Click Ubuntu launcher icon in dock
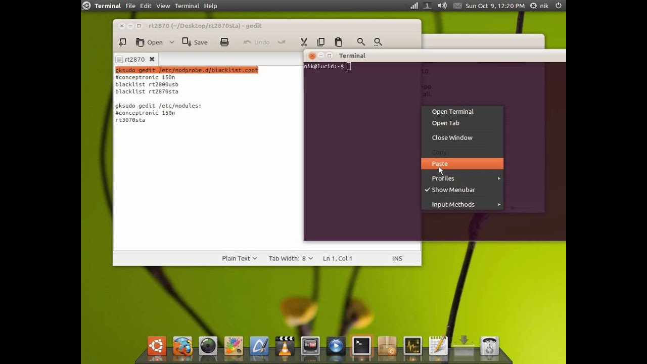 157,346
